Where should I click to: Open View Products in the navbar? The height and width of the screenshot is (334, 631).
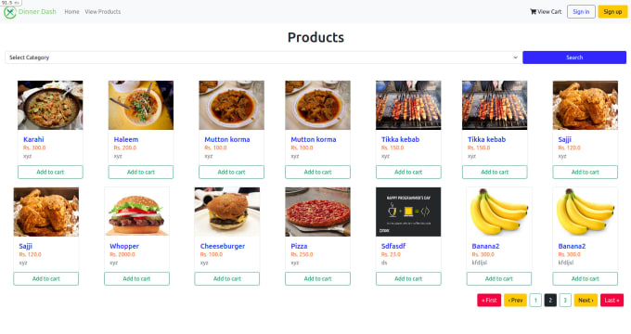pos(103,12)
